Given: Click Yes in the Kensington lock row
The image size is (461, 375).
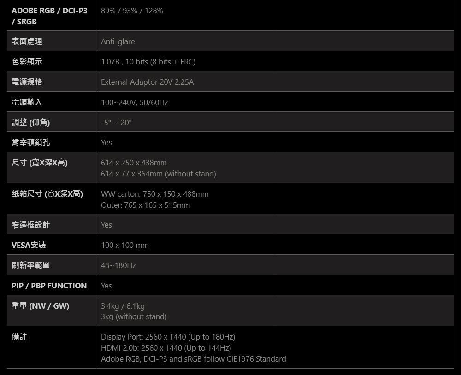Looking at the screenshot, I should (106, 142).
